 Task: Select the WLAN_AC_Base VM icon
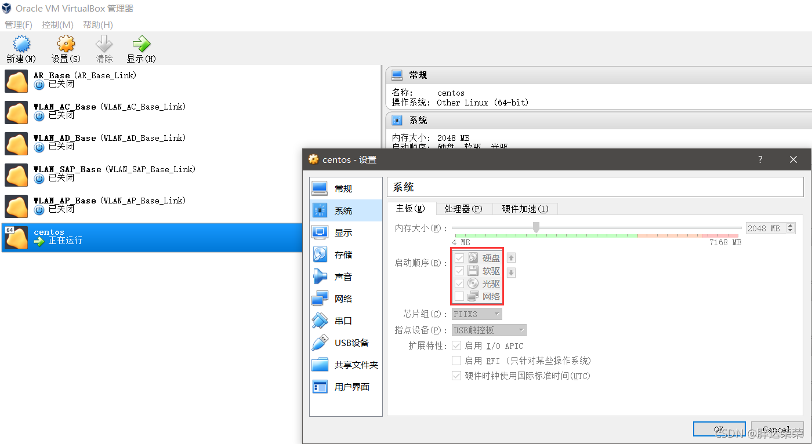pos(16,112)
